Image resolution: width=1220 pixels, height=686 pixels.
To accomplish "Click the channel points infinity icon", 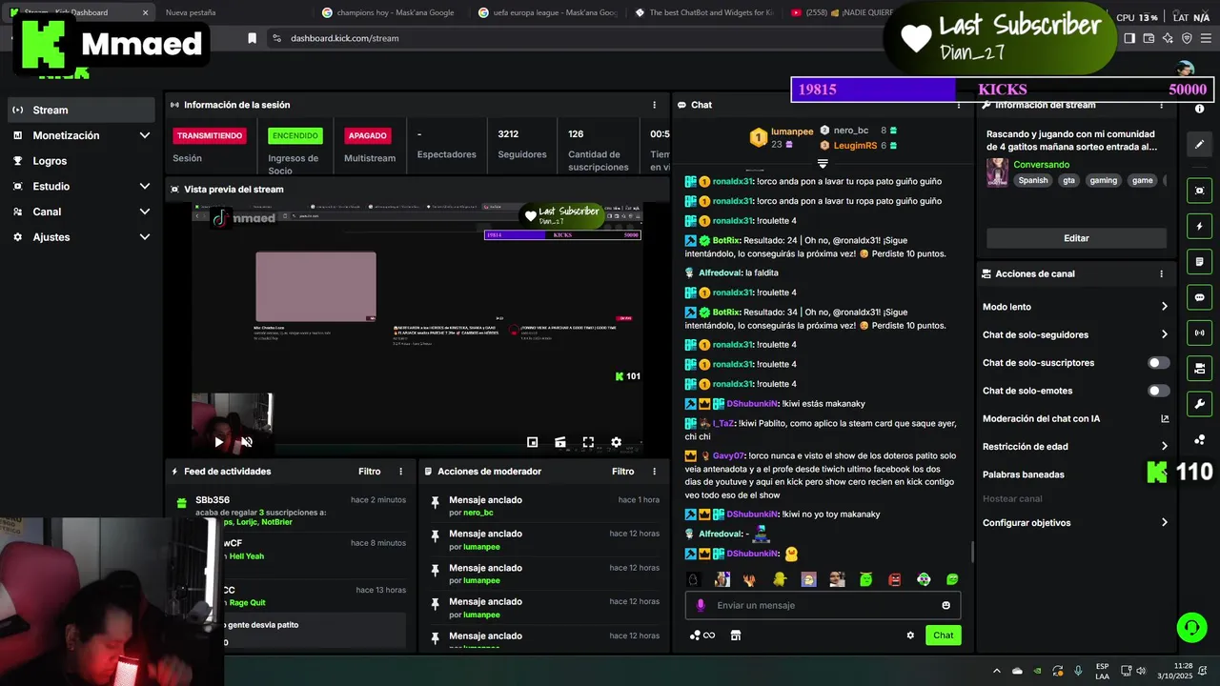I will pos(702,636).
